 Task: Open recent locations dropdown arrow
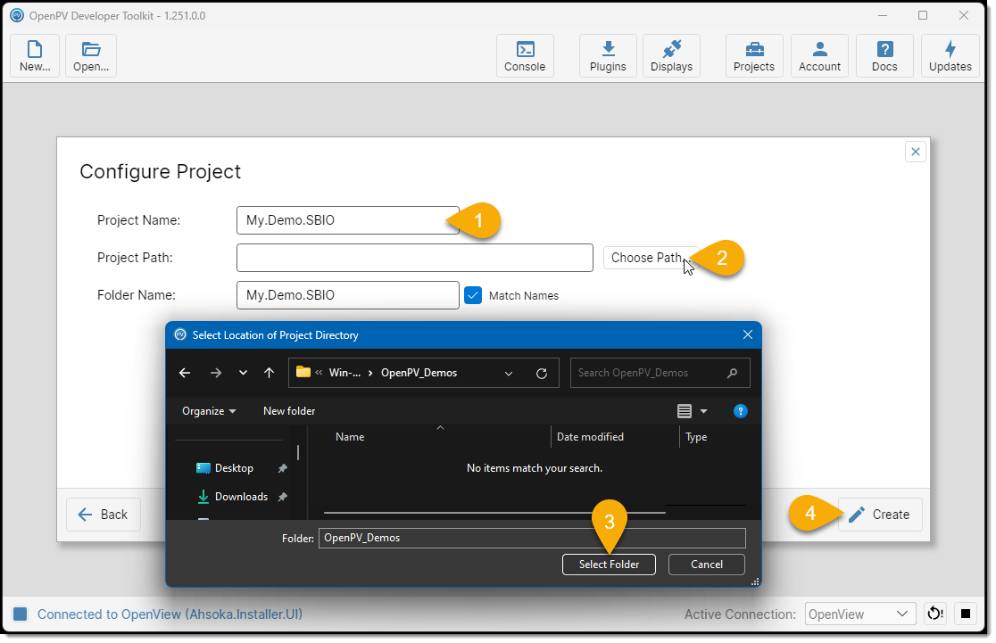tap(243, 373)
